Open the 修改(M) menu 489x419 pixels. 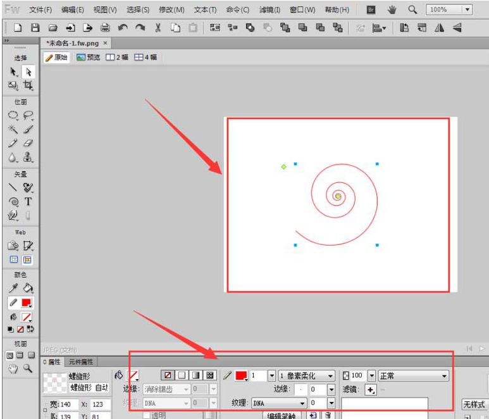[171, 10]
